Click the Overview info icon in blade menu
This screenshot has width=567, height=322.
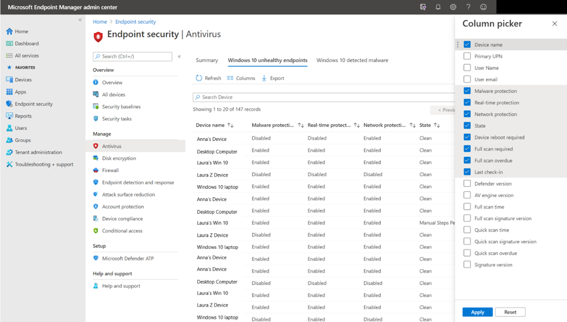pyautogui.click(x=96, y=82)
